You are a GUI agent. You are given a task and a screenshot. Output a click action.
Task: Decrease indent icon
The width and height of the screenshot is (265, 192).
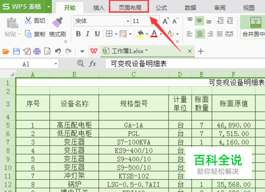(220, 21)
